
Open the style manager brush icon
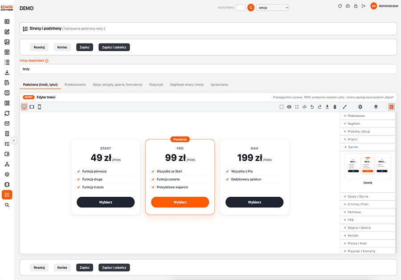pos(345,107)
